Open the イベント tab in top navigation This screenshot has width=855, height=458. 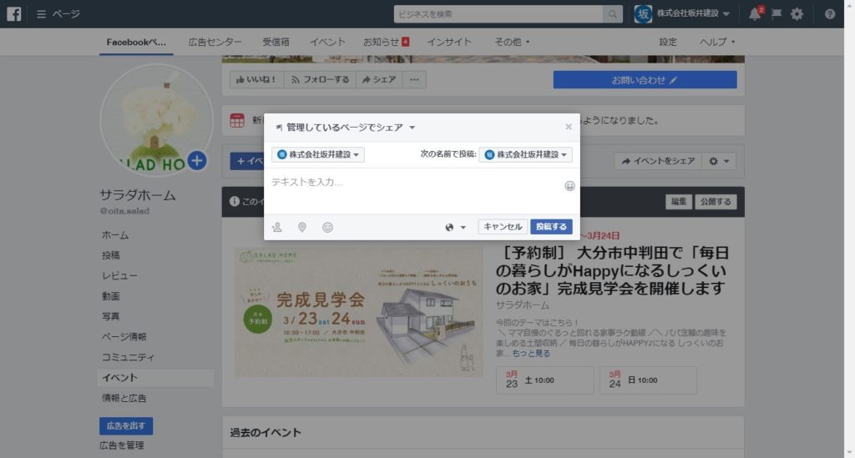327,42
